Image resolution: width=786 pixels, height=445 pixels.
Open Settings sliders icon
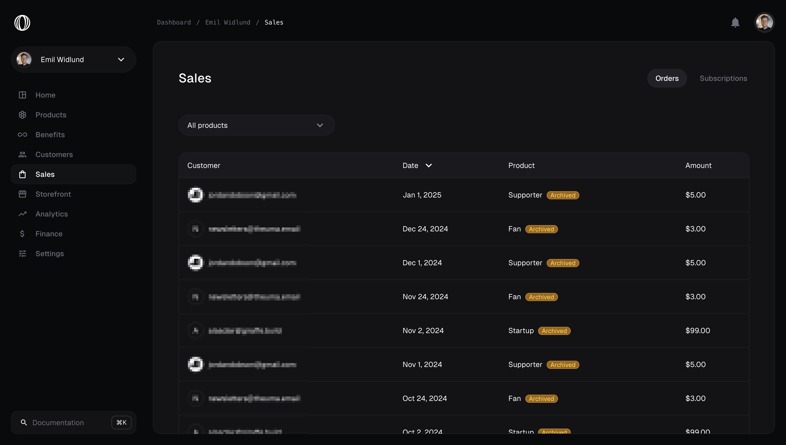22,254
